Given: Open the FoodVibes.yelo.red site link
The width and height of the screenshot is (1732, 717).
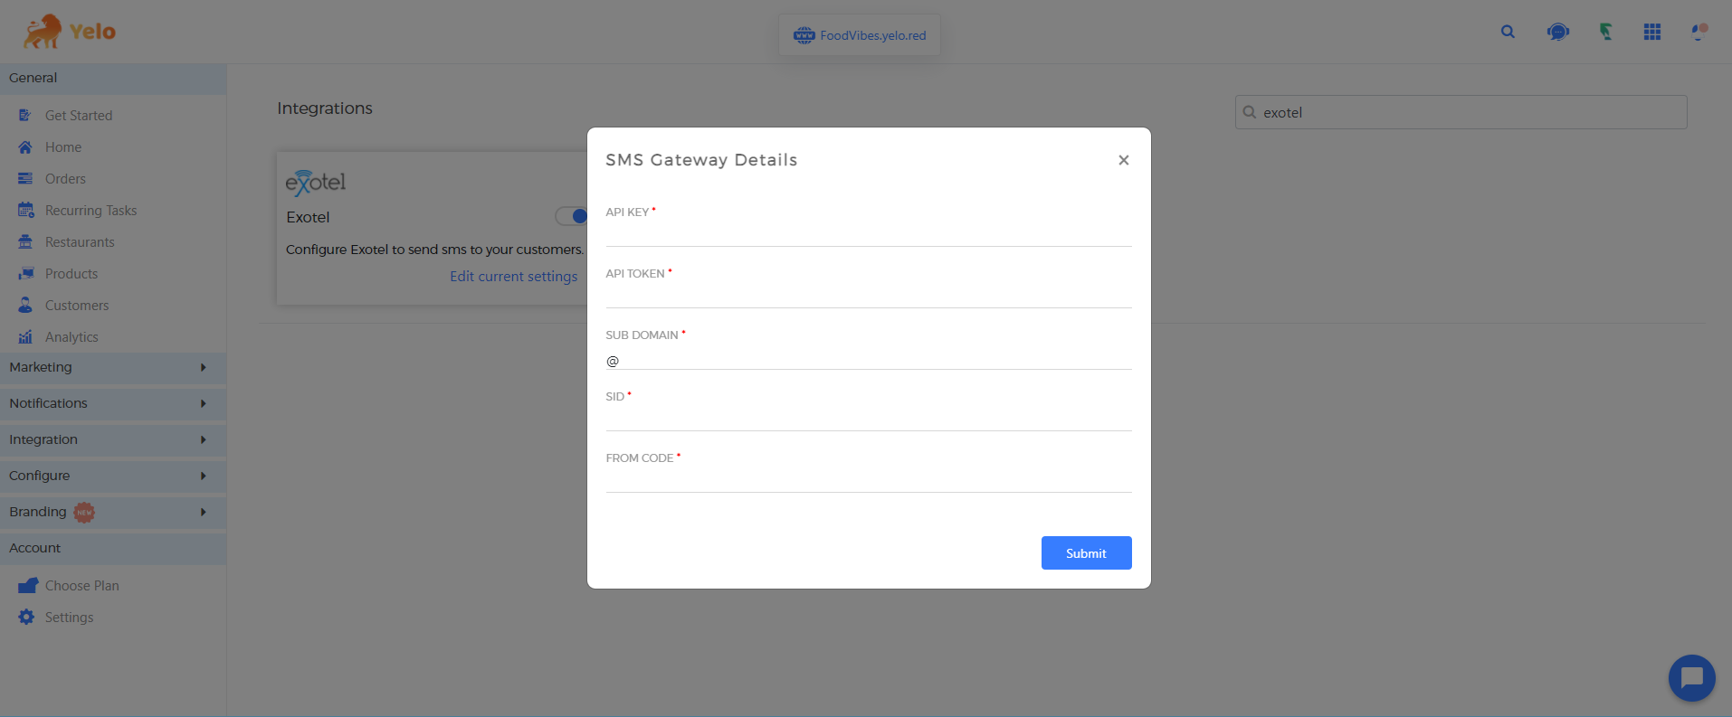Looking at the screenshot, I should coord(861,35).
